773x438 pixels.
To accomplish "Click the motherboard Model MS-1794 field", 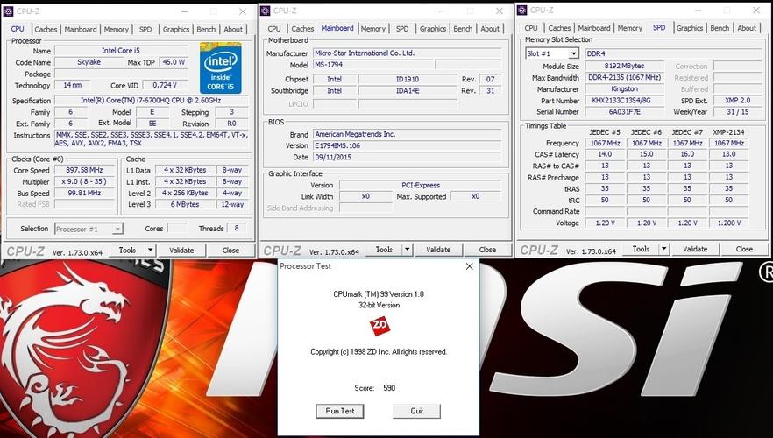I will [x=373, y=65].
